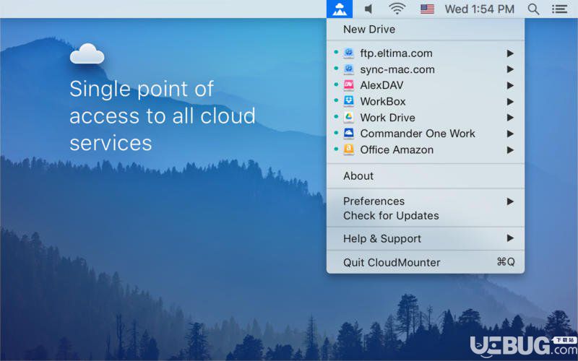Click the green status dot of Office Amazon
Screen dimensions: 578x361
[x=336, y=149]
